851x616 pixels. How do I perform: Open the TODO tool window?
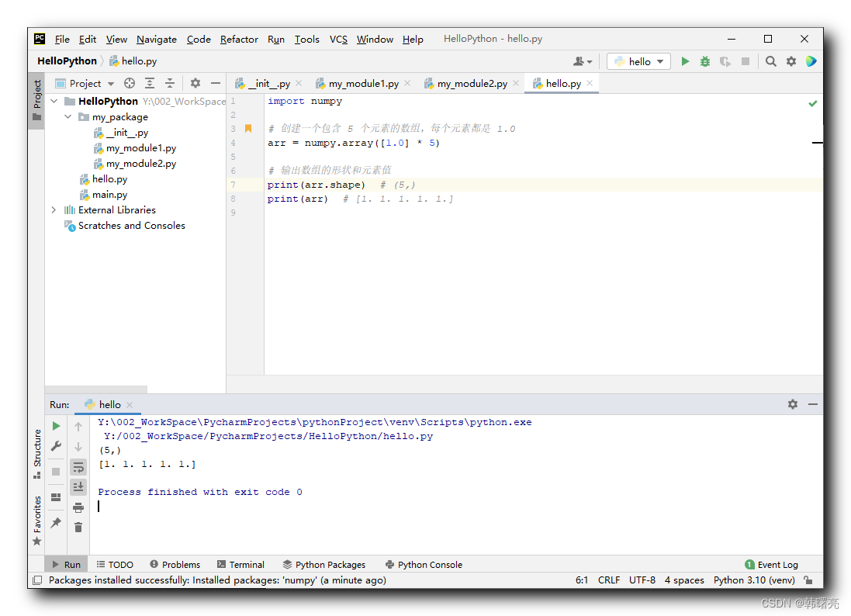point(115,565)
